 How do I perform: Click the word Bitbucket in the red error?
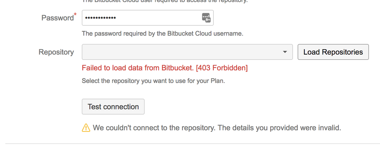point(178,68)
